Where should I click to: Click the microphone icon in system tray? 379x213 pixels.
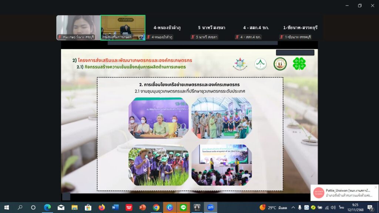click(x=300, y=207)
